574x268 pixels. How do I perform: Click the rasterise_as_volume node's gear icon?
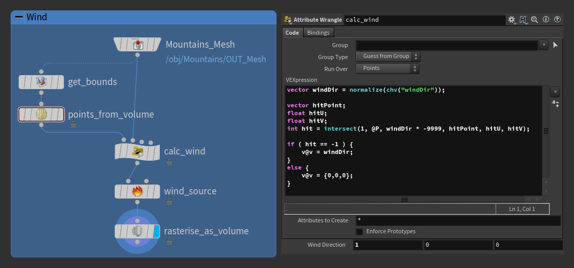137,231
